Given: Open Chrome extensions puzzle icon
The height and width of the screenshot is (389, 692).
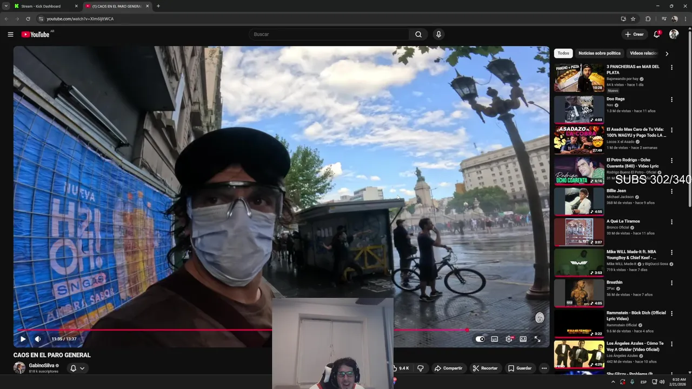Looking at the screenshot, I should 648,18.
